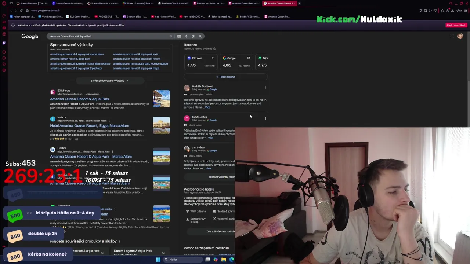This screenshot has width=470, height=264.
Task: Search by image with the lens icon
Action: pyautogui.click(x=193, y=36)
